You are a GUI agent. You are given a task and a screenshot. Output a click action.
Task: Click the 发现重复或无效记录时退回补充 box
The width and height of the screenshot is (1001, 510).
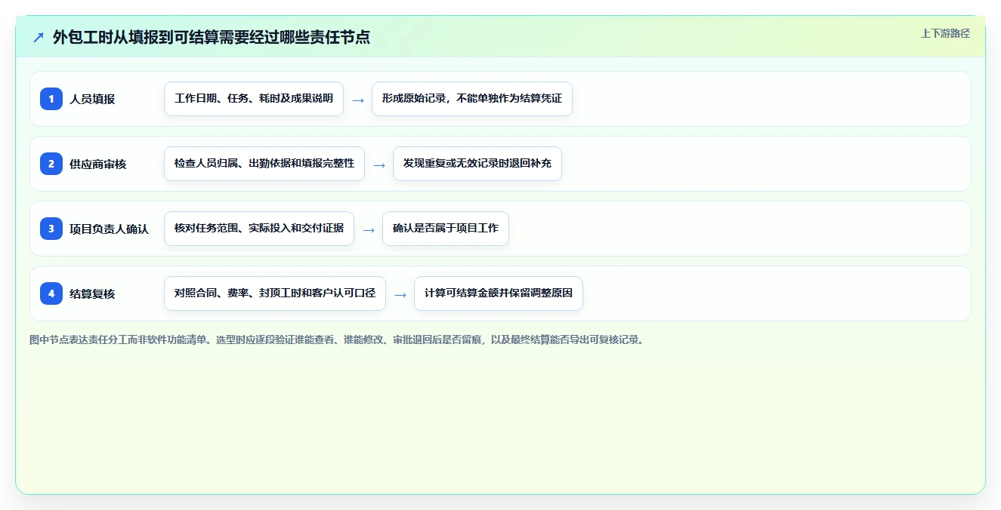[477, 164]
